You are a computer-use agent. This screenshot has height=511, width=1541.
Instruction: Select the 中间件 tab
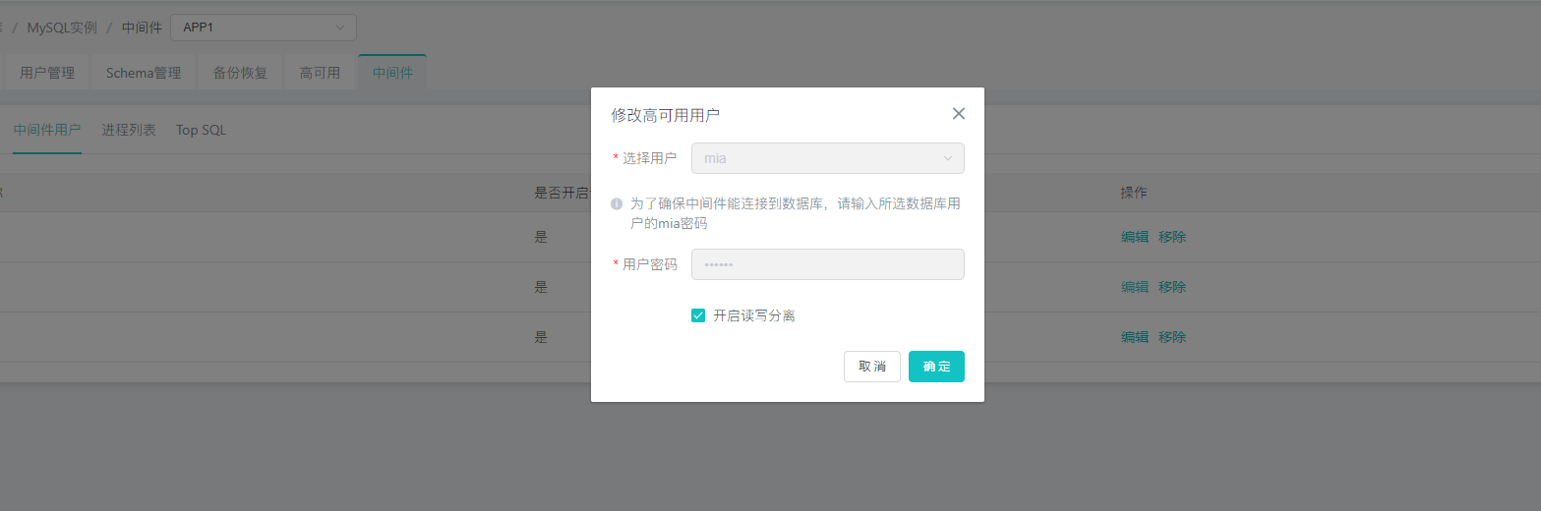click(x=392, y=73)
